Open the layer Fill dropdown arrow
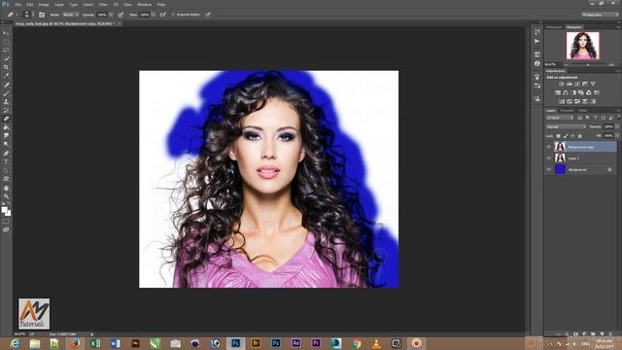The height and width of the screenshot is (350, 622). click(x=617, y=136)
